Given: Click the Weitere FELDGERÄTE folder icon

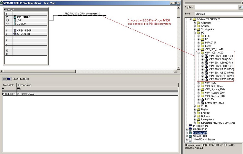Looking at the screenshot, I should coord(194,19).
